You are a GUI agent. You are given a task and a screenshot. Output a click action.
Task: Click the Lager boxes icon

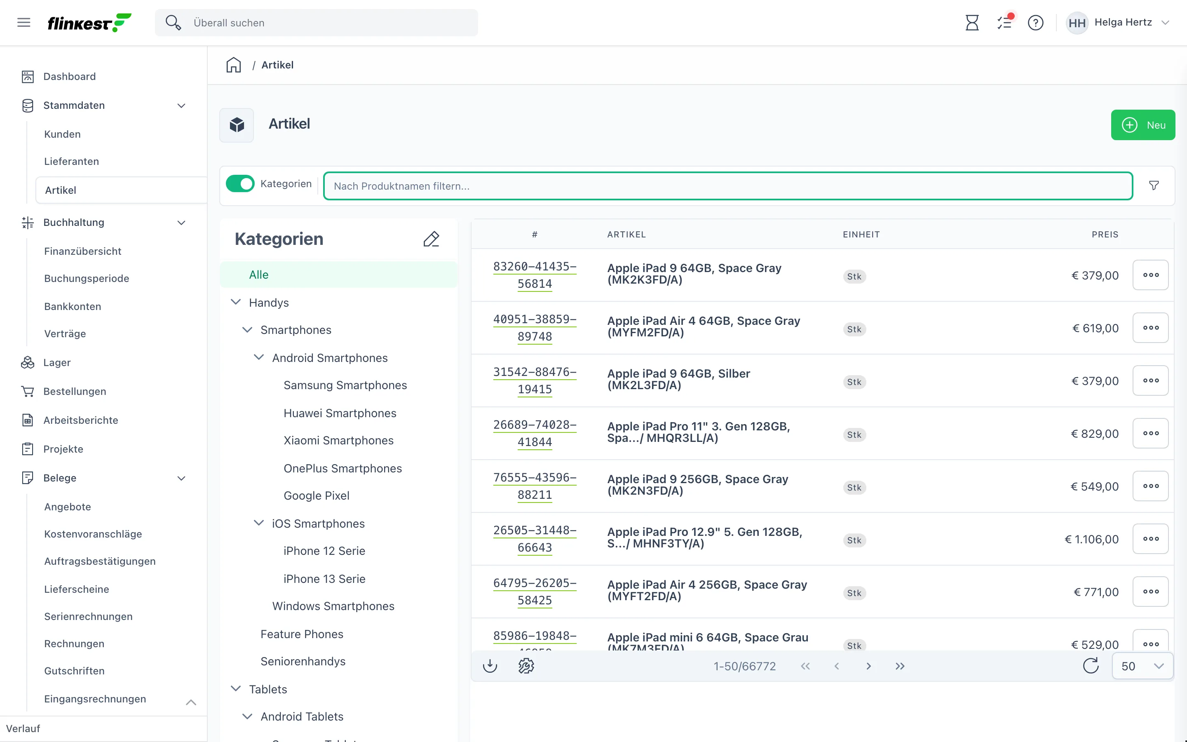pos(28,363)
